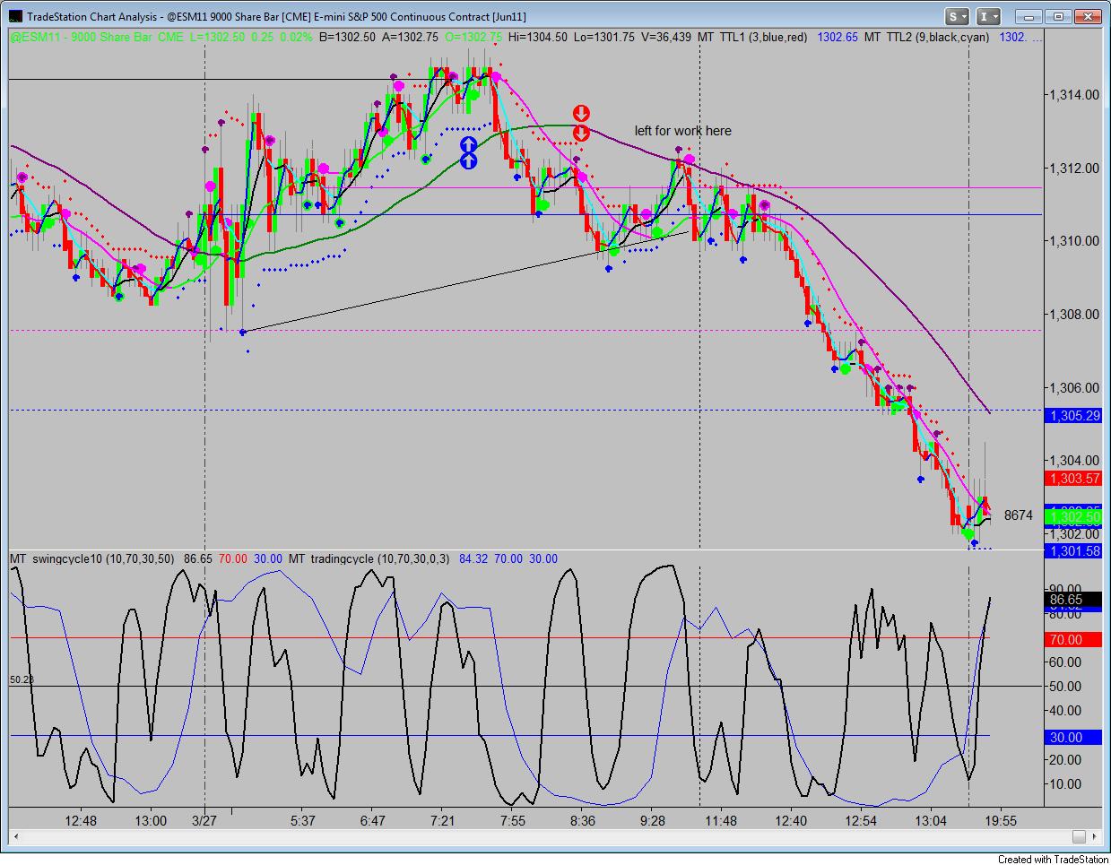Click the 3/27 date label on time axis
Image resolution: width=1111 pixels, height=865 pixels.
pos(204,820)
